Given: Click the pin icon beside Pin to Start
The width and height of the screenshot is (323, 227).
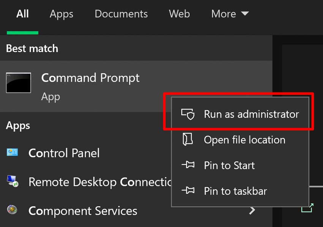Looking at the screenshot, I should tap(189, 166).
